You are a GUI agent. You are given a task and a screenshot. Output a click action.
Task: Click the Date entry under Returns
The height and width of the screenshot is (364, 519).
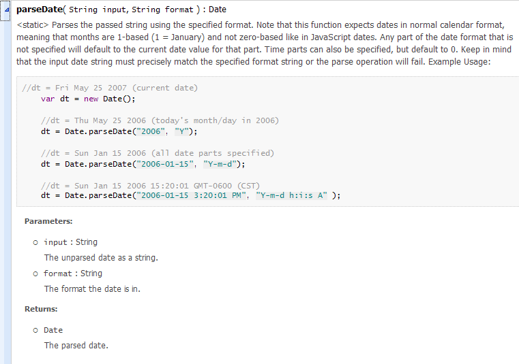(x=53, y=330)
